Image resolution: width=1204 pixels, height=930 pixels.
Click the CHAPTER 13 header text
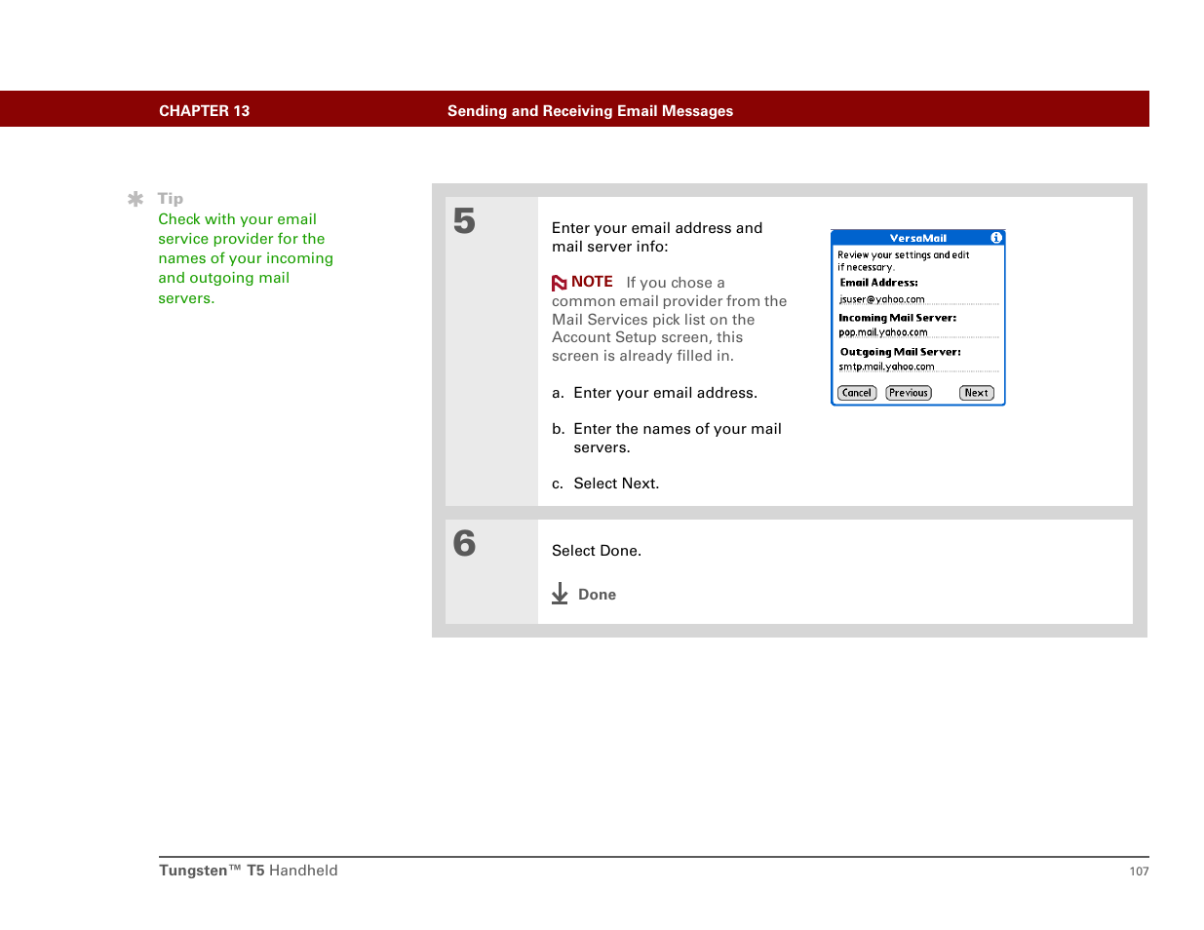(204, 111)
